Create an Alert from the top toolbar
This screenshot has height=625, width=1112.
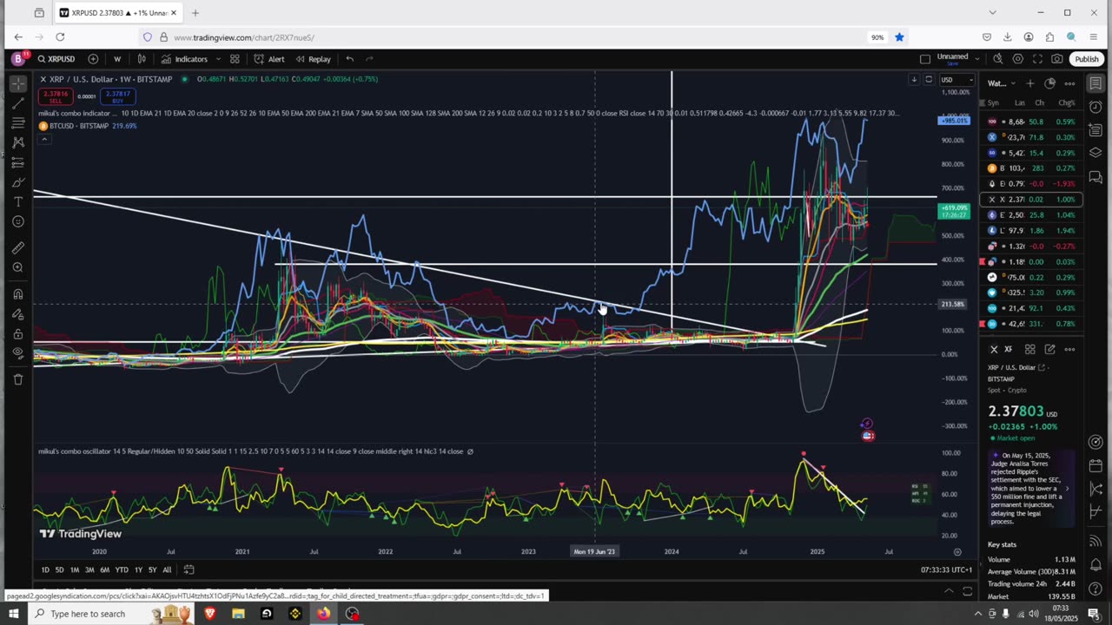pos(269,59)
